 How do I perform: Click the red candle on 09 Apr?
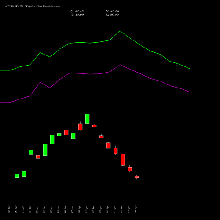click(38, 157)
